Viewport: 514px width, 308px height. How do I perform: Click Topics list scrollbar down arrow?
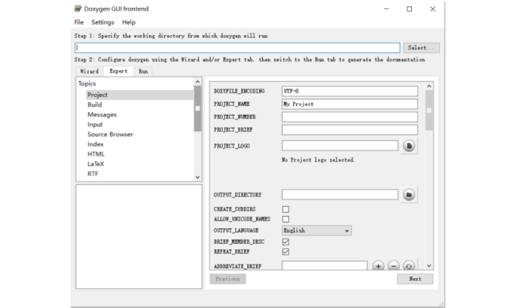click(x=197, y=177)
